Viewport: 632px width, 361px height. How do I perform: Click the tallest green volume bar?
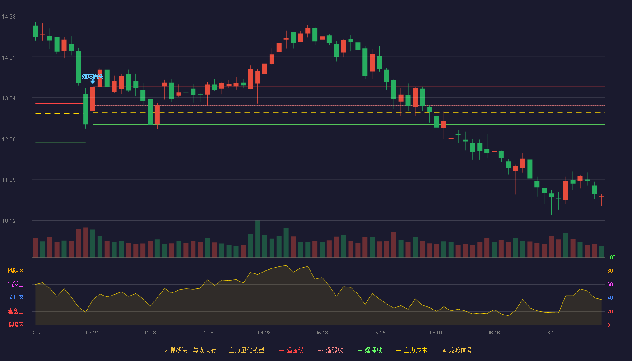[257, 239]
